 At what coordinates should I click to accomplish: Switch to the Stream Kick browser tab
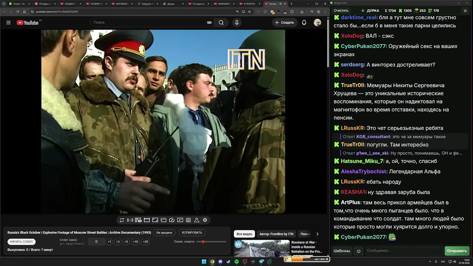pos(20,4)
